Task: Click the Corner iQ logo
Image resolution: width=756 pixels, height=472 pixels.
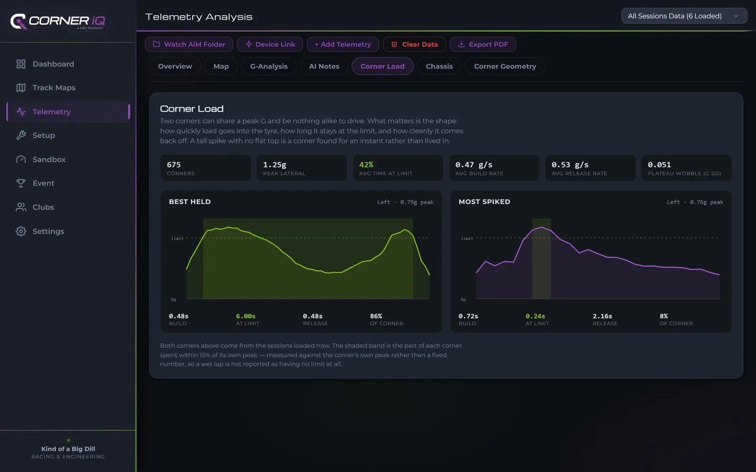Action: coord(58,21)
